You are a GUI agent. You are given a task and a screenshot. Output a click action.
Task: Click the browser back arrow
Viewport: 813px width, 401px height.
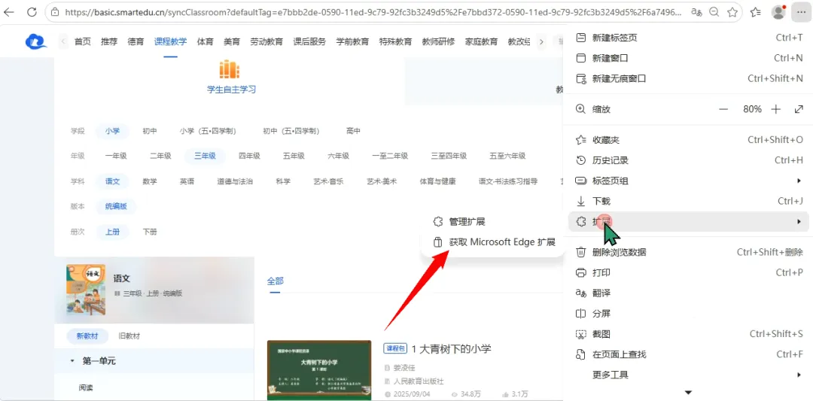pos(9,12)
